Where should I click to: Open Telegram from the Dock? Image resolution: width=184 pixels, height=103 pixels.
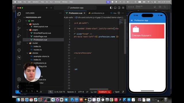click(66, 100)
